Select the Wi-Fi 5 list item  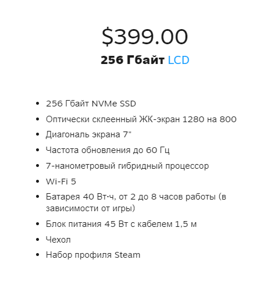pos(61,182)
